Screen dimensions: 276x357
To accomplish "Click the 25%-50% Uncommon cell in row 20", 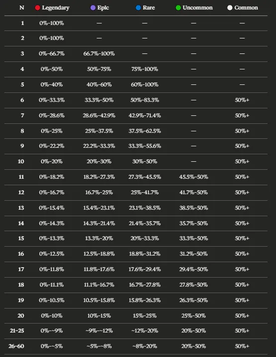I will [x=193, y=316].
